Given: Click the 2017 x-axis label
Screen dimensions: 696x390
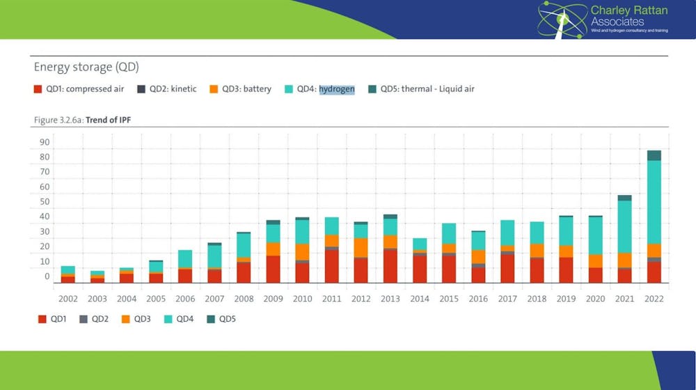Looking at the screenshot, I should [507, 299].
